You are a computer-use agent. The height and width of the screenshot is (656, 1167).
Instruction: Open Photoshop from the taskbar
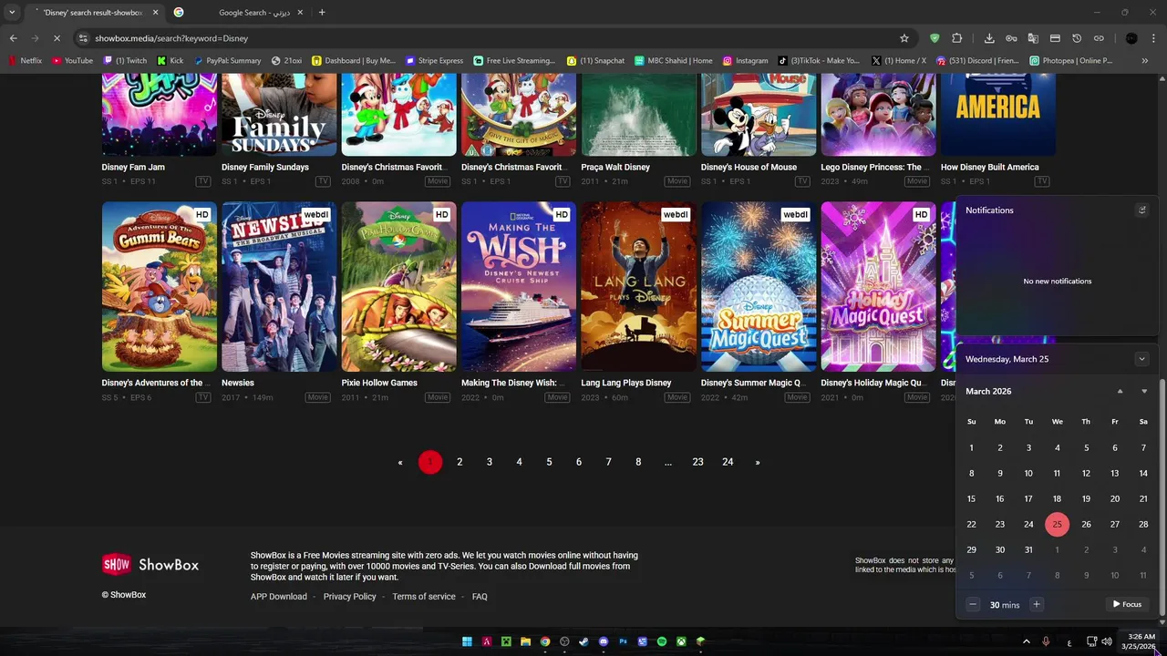coord(623,641)
